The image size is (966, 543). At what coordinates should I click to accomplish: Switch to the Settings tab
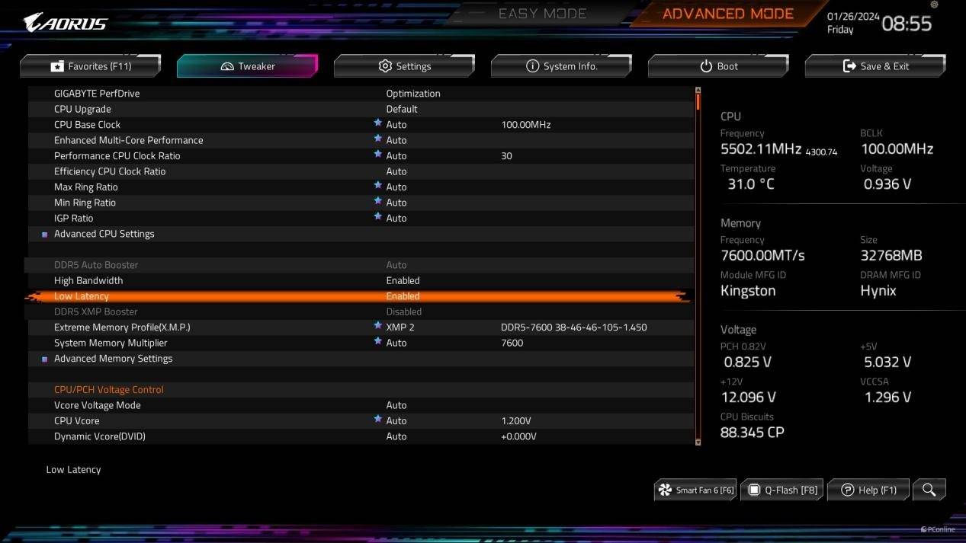coord(404,66)
